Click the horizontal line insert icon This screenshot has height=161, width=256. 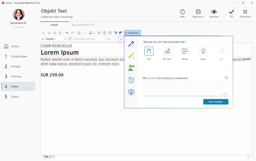point(85,33)
